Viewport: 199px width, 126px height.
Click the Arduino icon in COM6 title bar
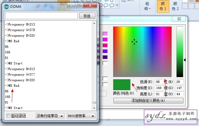[6, 6]
